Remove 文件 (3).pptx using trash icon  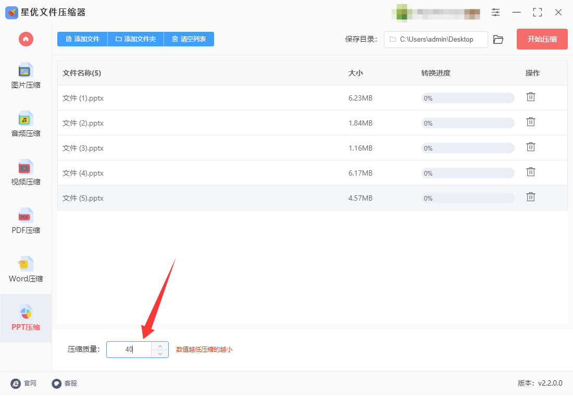click(531, 147)
